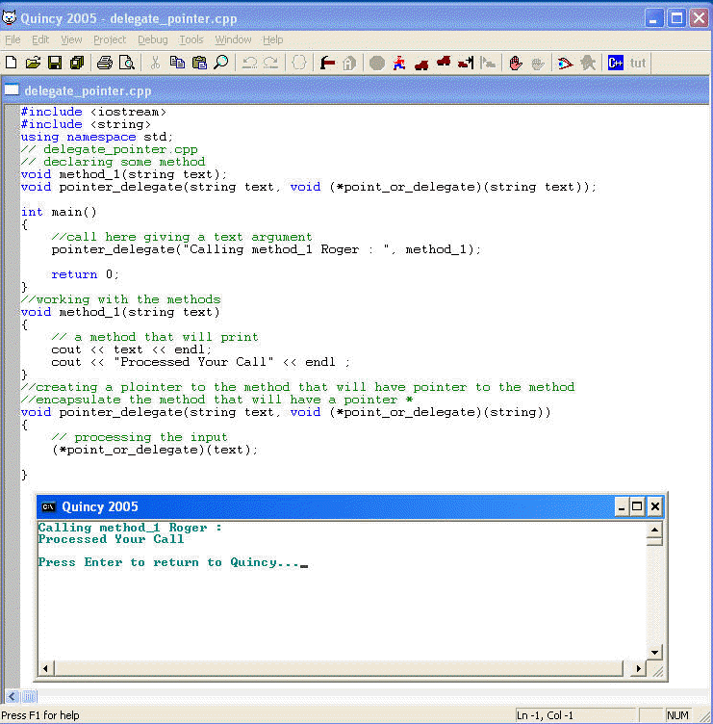The height and width of the screenshot is (724, 713).
Task: Click the New file icon
Action: [x=12, y=63]
